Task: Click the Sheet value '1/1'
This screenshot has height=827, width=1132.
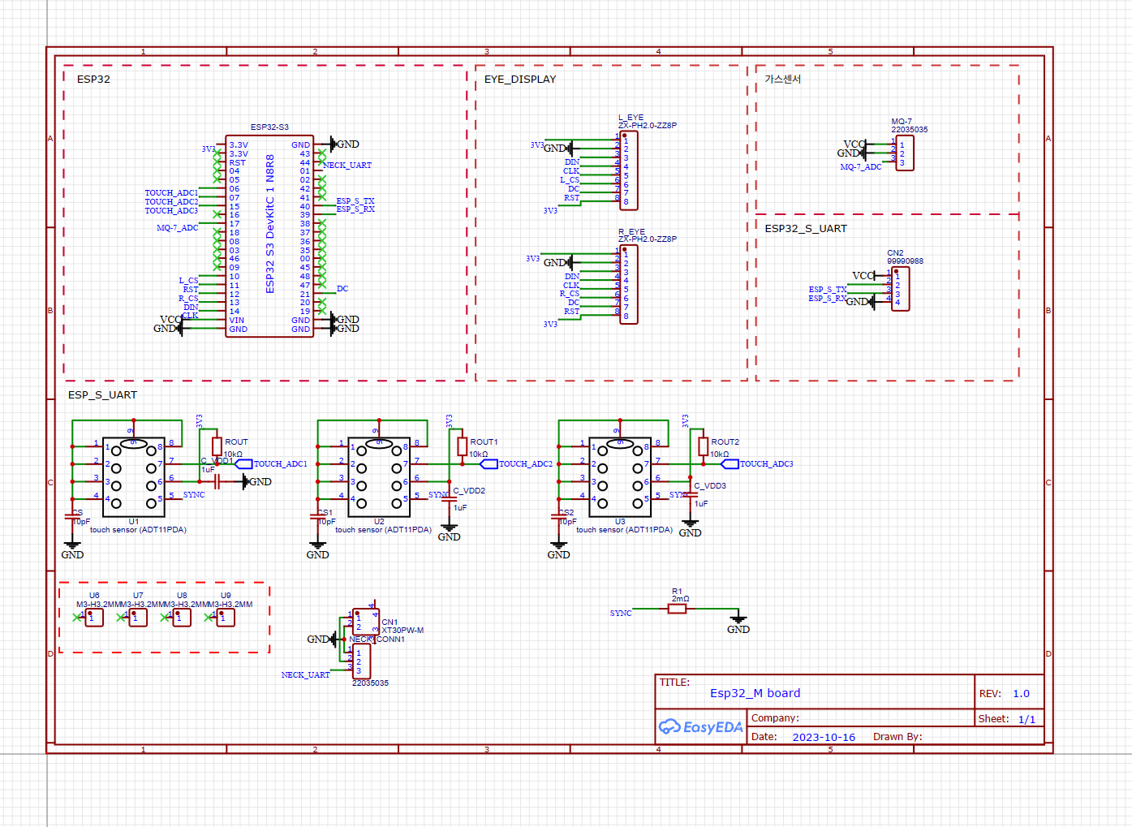Action: tap(1027, 719)
